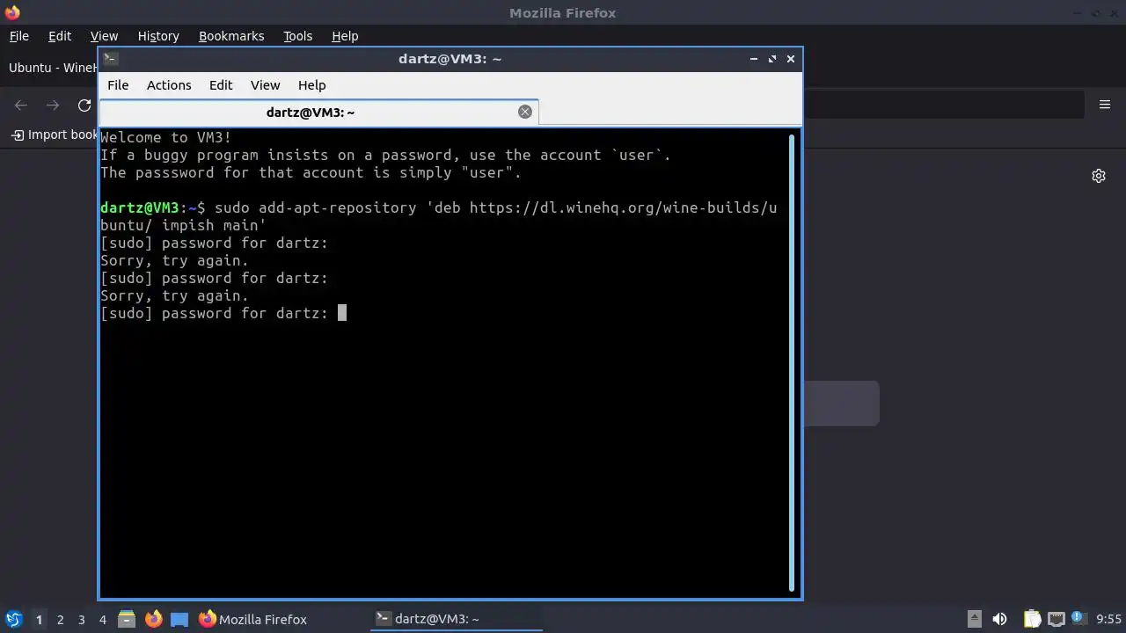Switch to workspace 1
The height and width of the screenshot is (633, 1126).
39,620
